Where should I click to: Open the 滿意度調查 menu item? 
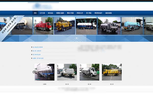tap(109, 13)
